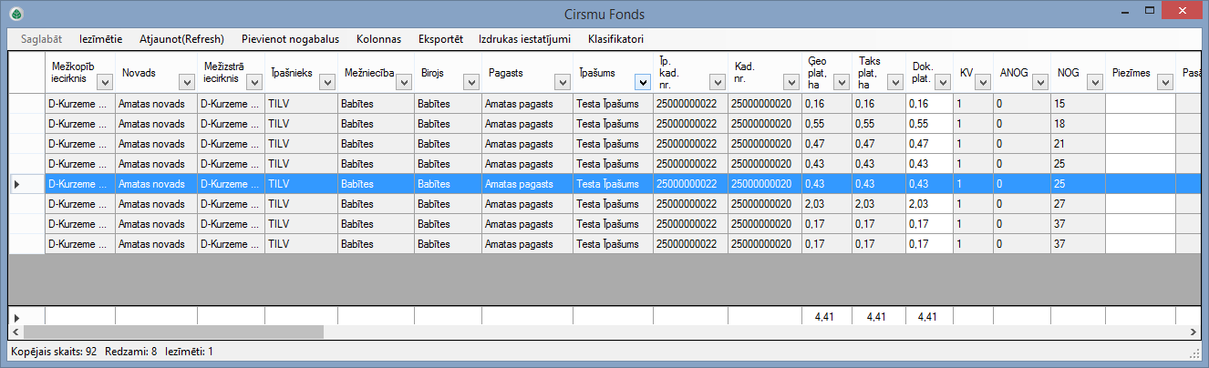Click Redzami: 8 status text
This screenshot has width=1209, height=368.
pyautogui.click(x=131, y=351)
